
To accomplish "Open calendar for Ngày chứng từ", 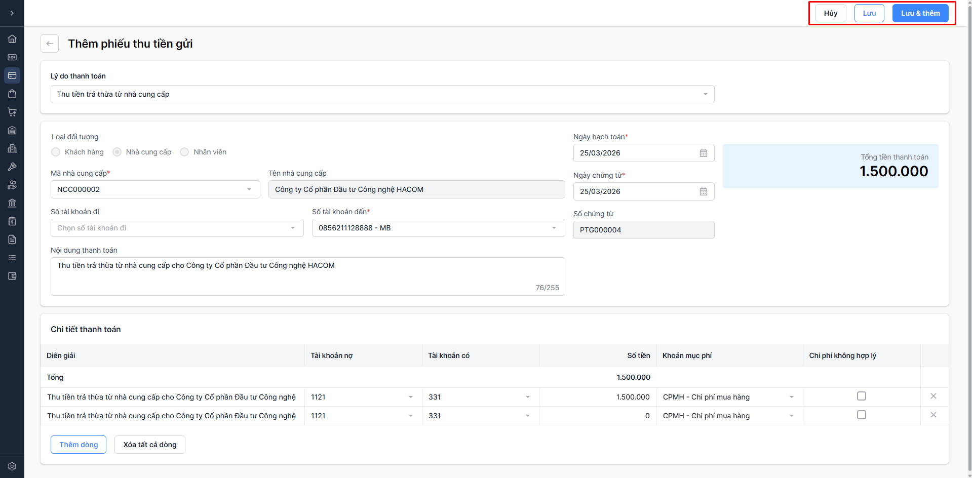I will click(703, 191).
